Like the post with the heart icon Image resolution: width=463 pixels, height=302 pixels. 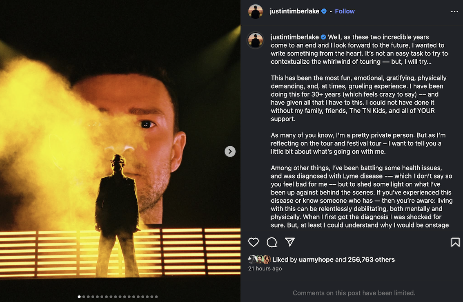(x=254, y=242)
